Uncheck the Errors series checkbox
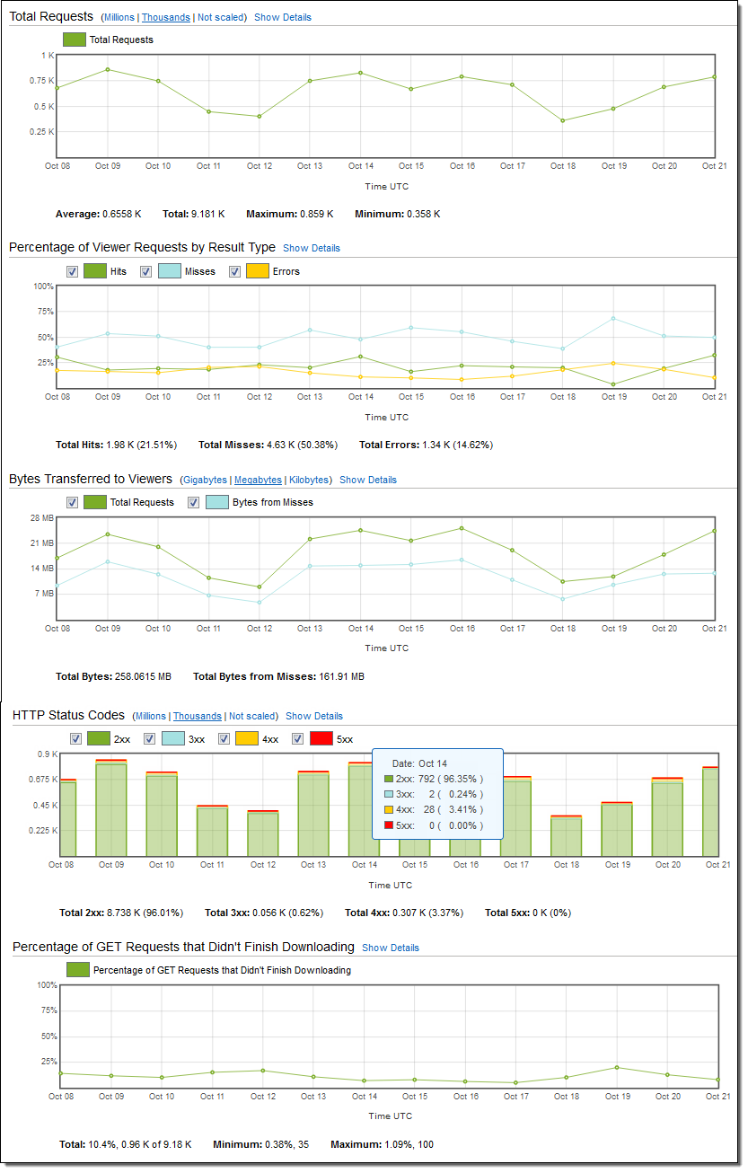The image size is (748, 1173). click(x=234, y=271)
